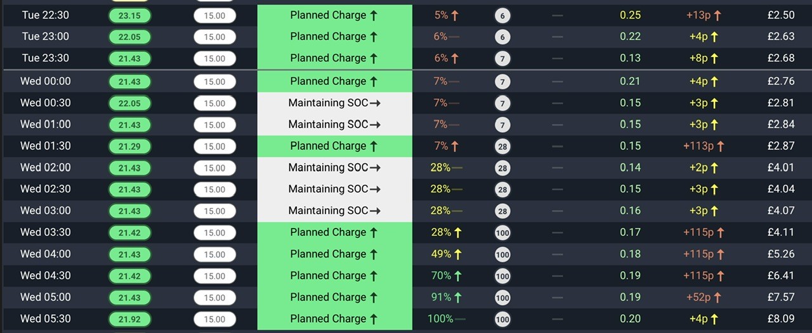Select the 21.92 rate pill at Wed 05:30

pos(129,319)
